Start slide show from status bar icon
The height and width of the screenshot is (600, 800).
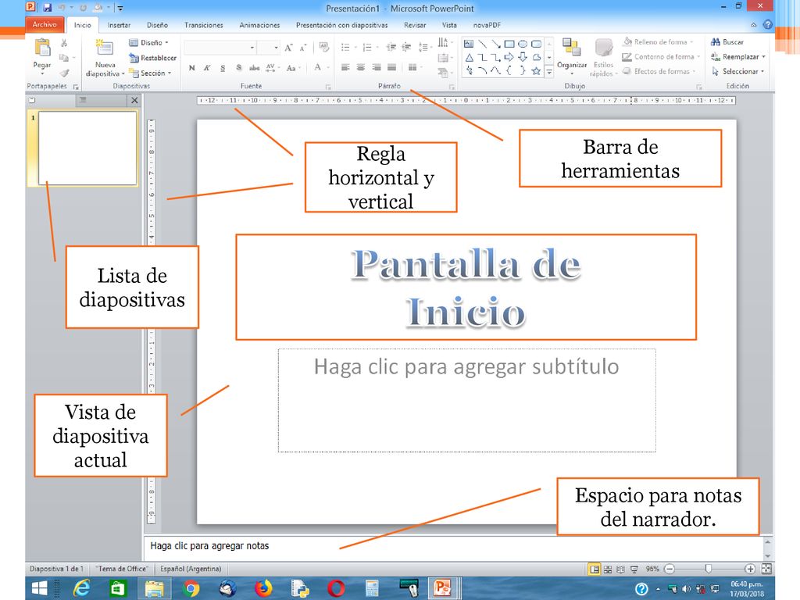(634, 569)
